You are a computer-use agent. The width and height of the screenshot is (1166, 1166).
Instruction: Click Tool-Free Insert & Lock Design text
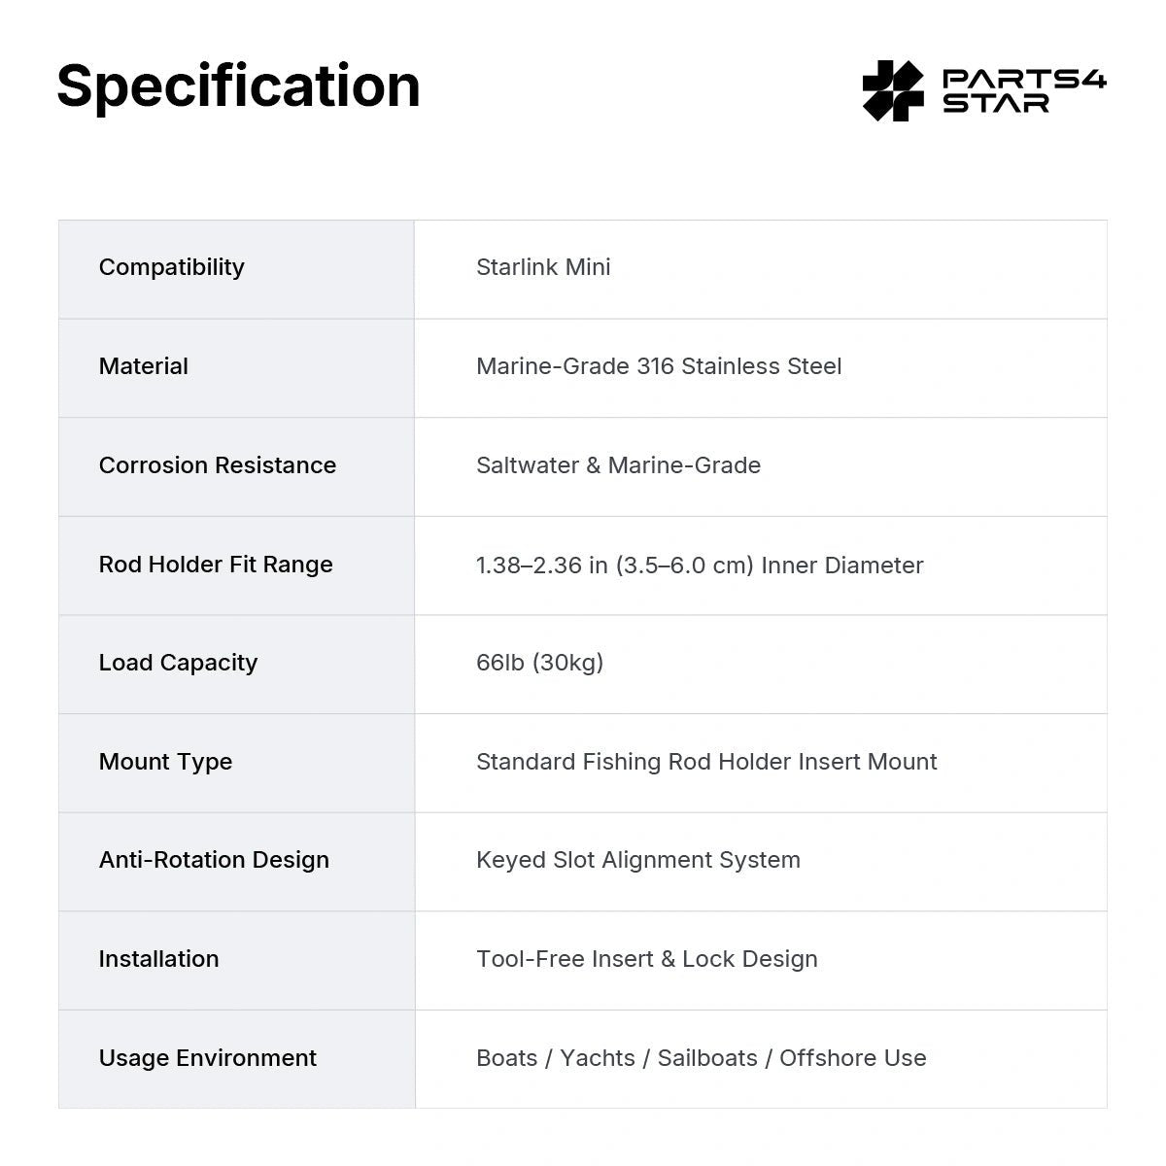click(647, 959)
